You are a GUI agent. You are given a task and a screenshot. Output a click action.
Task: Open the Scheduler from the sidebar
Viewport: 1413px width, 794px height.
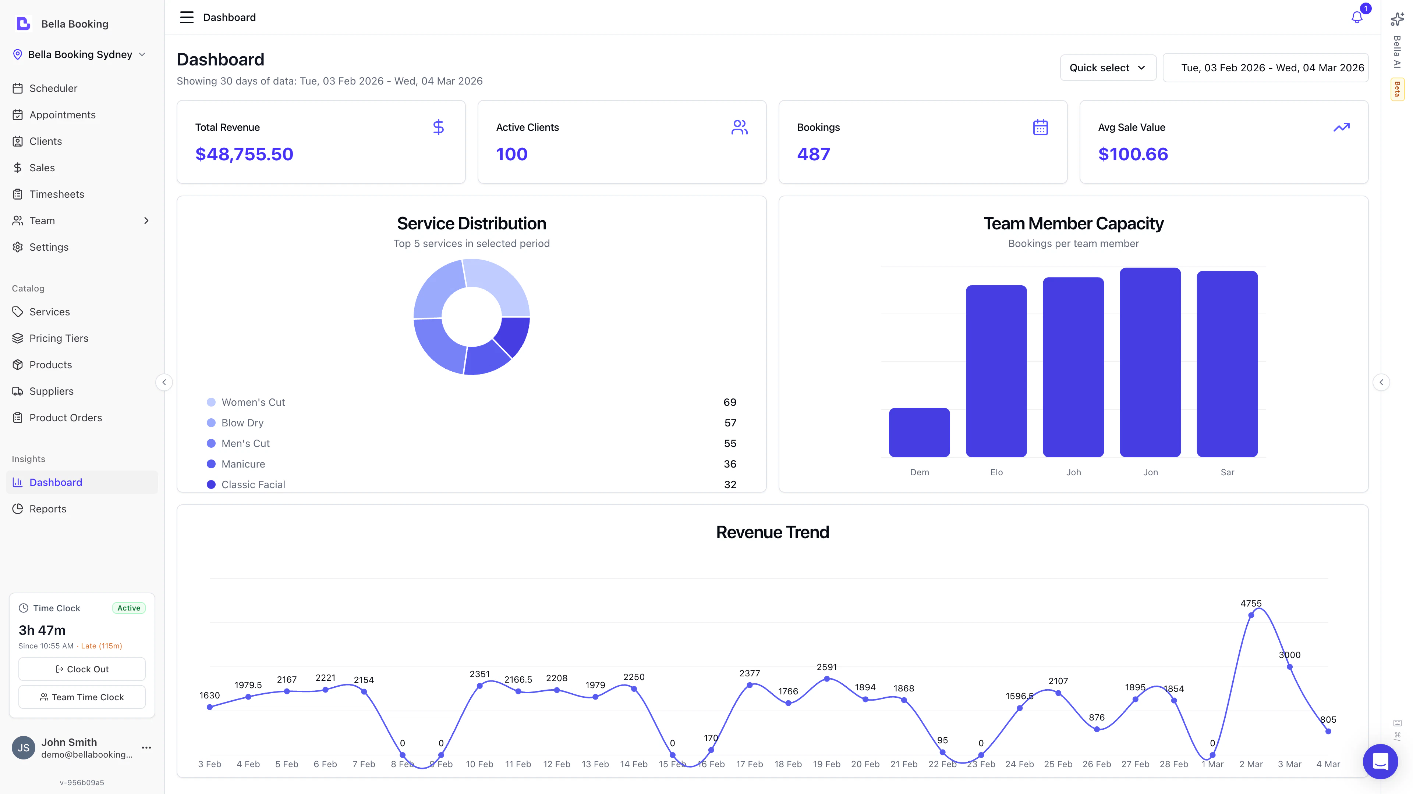[53, 88]
